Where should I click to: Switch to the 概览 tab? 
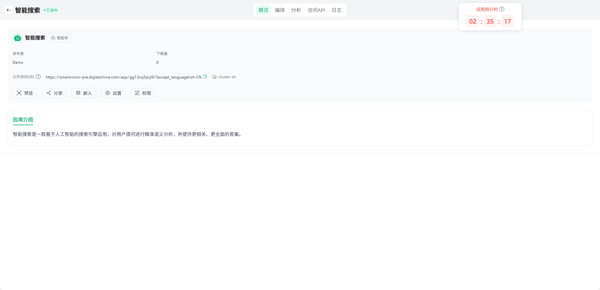263,10
